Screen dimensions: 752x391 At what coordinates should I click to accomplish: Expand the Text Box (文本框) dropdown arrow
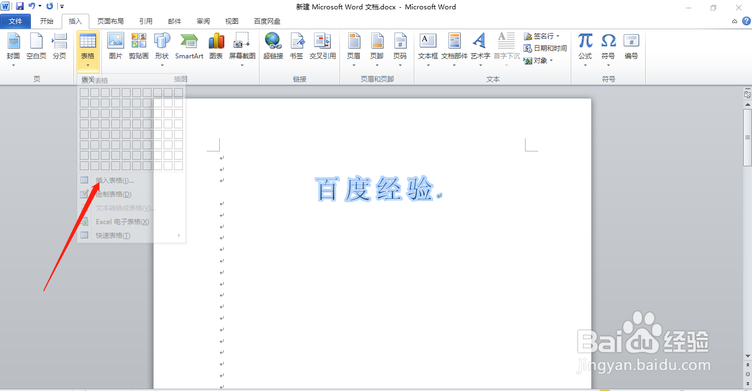point(428,66)
